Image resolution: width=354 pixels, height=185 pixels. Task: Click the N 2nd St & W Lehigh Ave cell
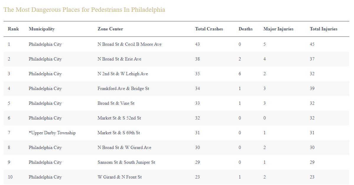click(x=123, y=74)
